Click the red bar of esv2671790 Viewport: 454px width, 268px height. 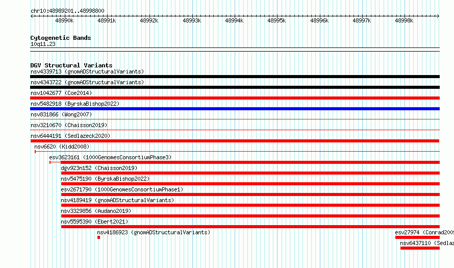250,194
